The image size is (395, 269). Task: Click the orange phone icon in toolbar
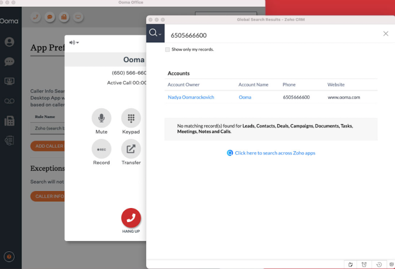tap(36, 17)
